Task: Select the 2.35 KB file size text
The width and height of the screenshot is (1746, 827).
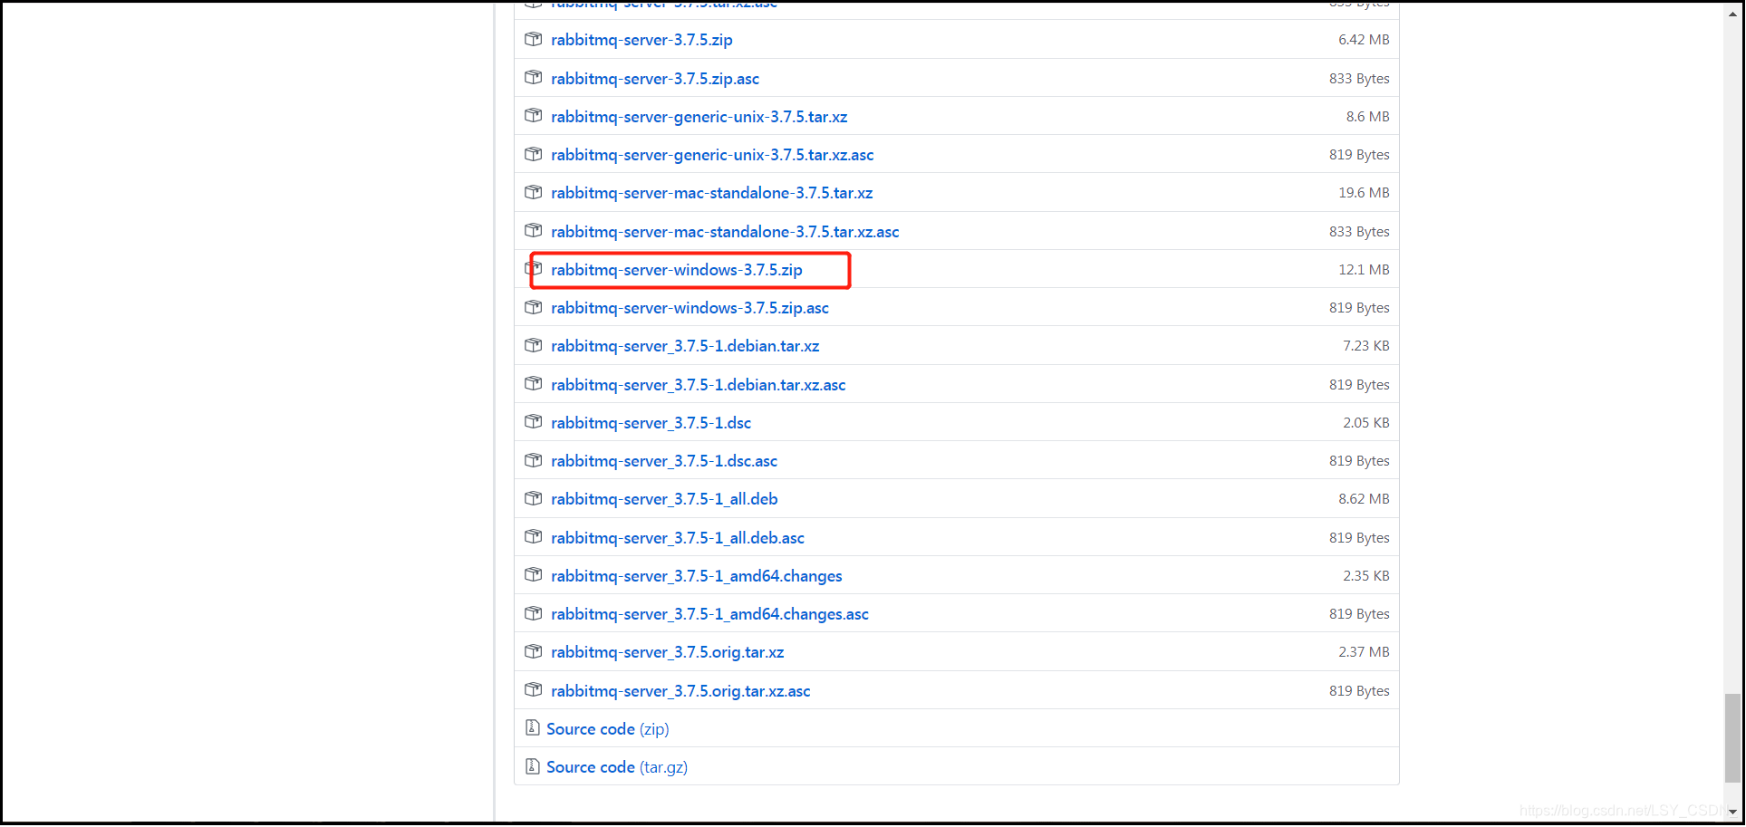Action: pos(1366,576)
